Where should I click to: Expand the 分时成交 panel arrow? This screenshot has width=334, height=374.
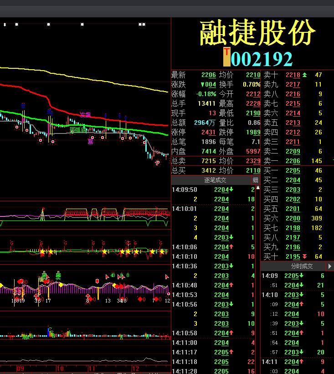329,266
